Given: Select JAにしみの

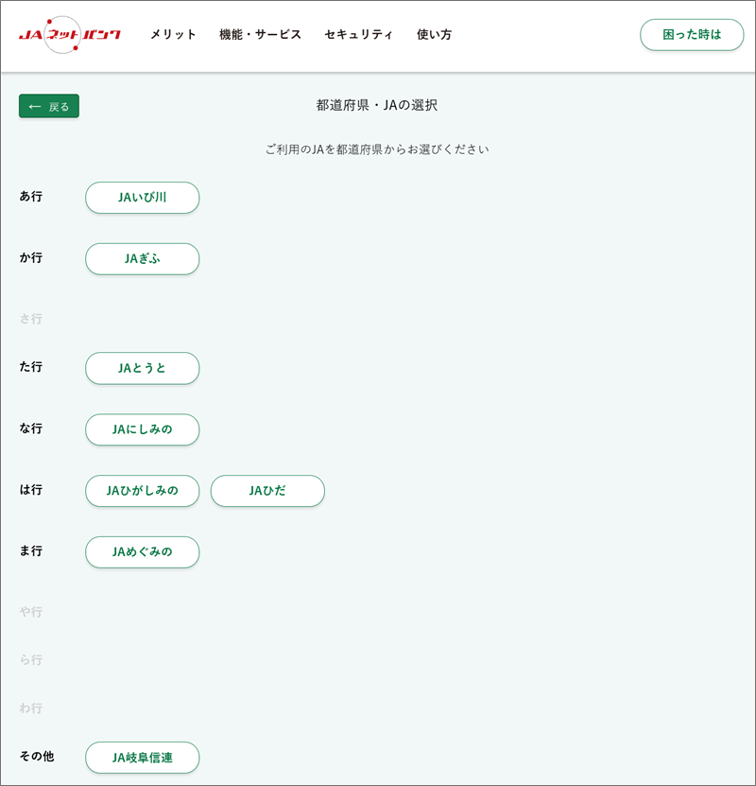Looking at the screenshot, I should point(142,429).
